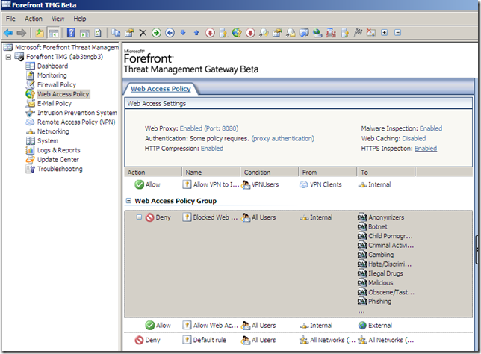
Task: Select the Allow VPN to I... rule name
Action: [216, 184]
